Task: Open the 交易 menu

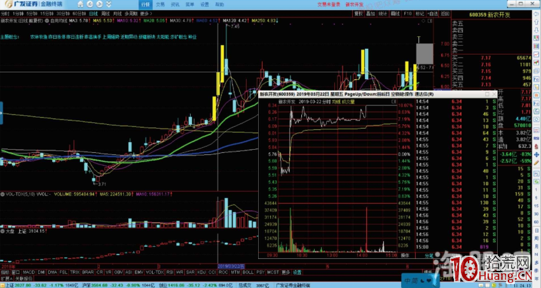Action: point(160,4)
